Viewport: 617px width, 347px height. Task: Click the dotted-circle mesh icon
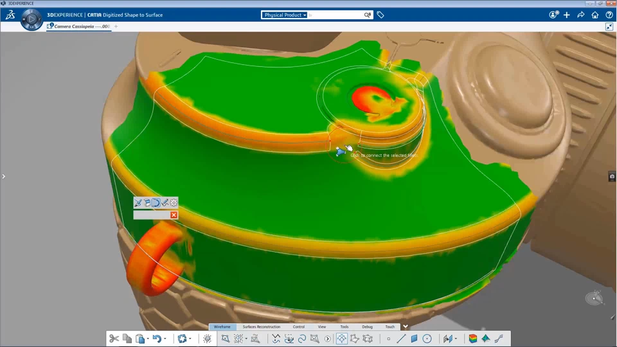coord(208,339)
